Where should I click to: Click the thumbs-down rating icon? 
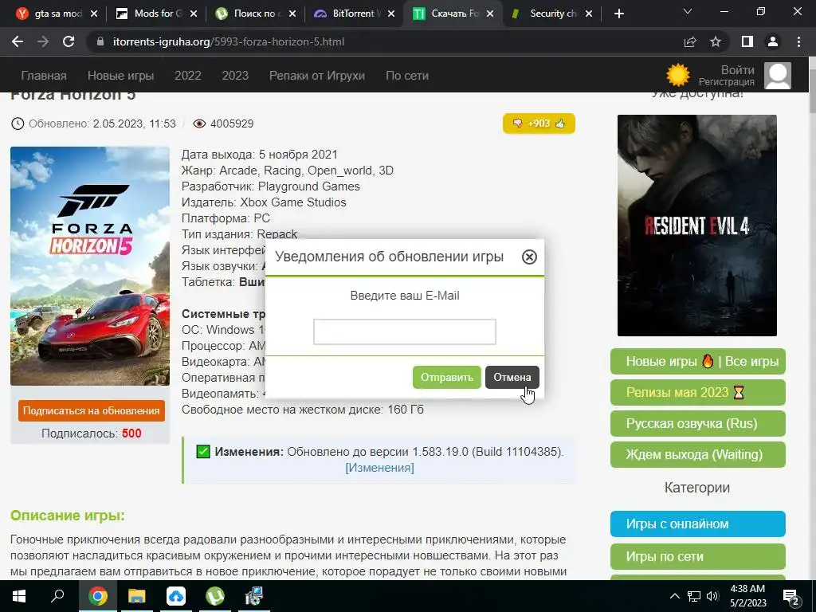click(x=517, y=124)
